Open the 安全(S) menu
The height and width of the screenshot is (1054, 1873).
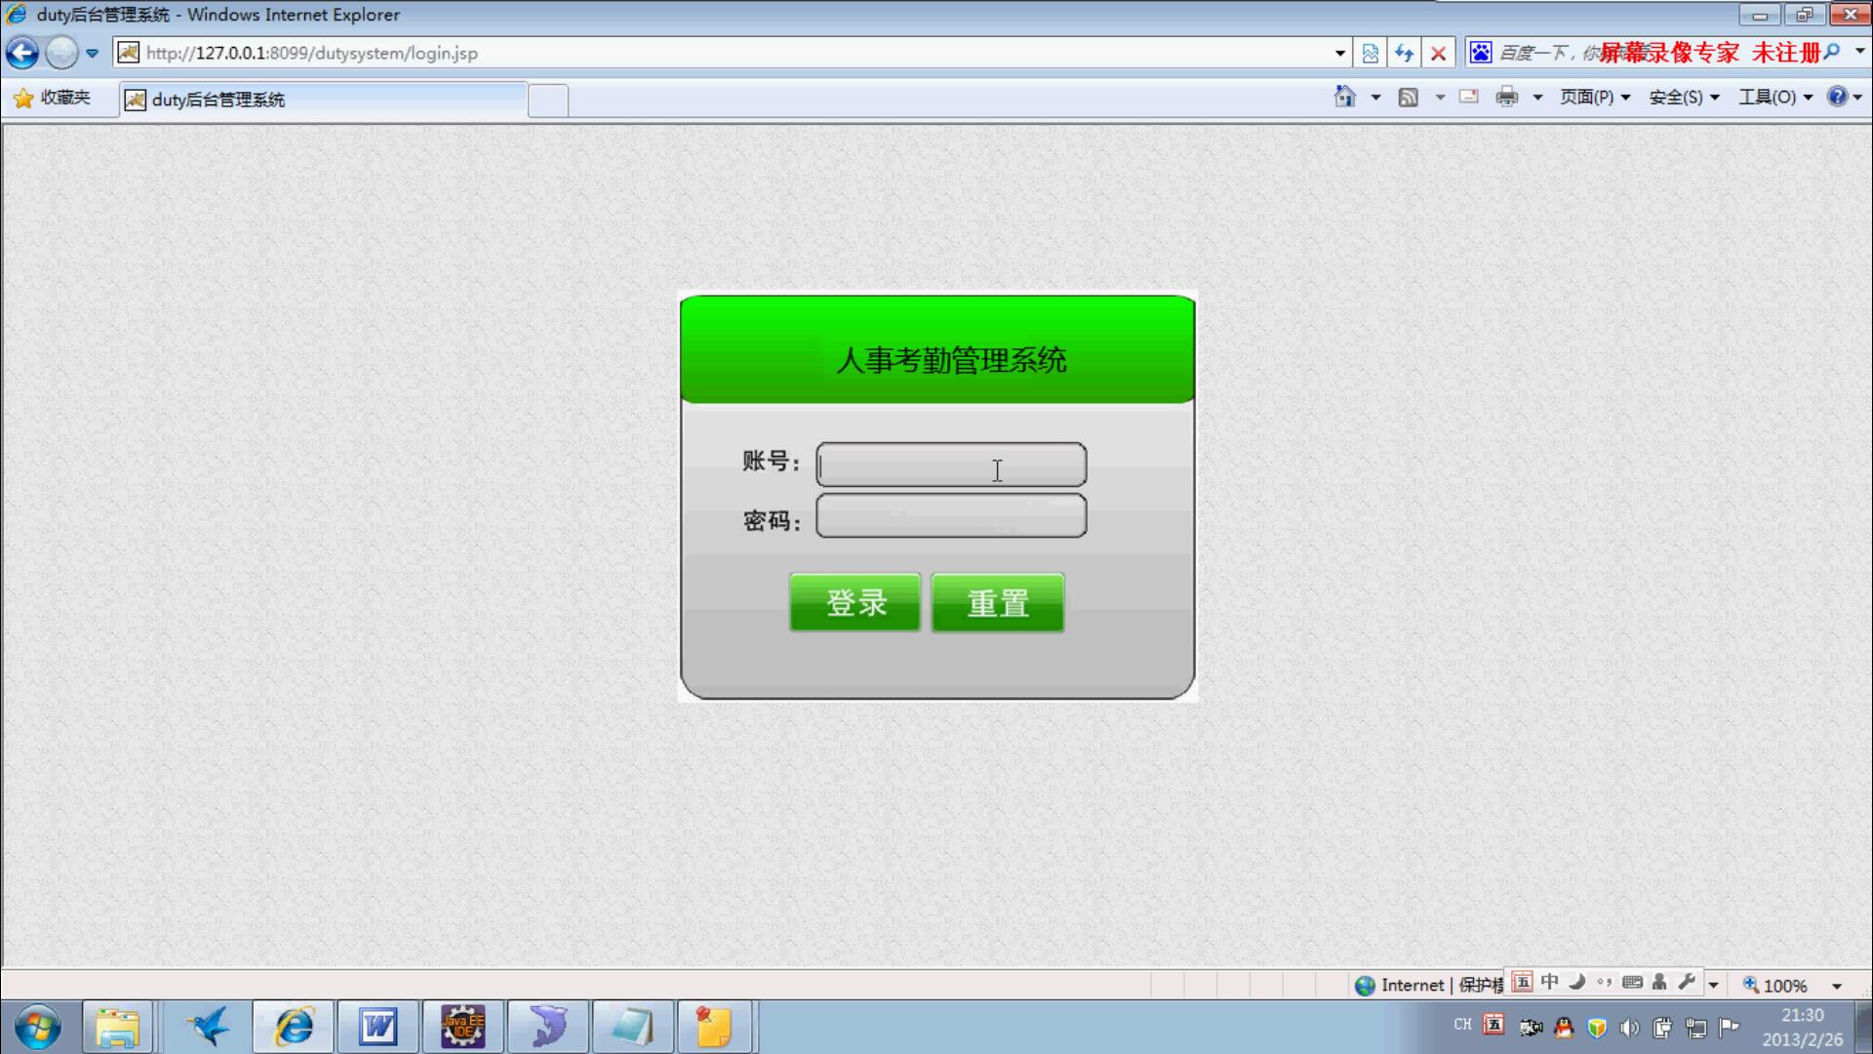[1684, 97]
